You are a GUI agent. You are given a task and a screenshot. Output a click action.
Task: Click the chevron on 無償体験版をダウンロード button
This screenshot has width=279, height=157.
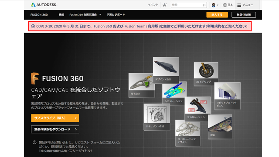(x=76, y=129)
